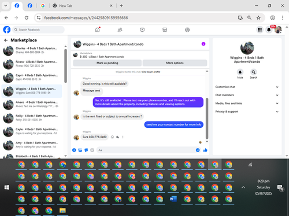This screenshot has height=216, width=289.
Task: Go back with Chrome back arrow
Action: point(6,18)
